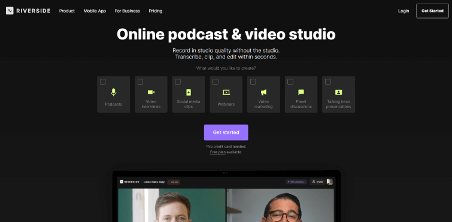
Task: Click the Webinars laptop play icon
Action: pos(226,92)
